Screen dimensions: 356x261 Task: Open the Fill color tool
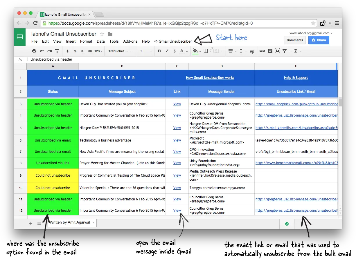(195, 51)
